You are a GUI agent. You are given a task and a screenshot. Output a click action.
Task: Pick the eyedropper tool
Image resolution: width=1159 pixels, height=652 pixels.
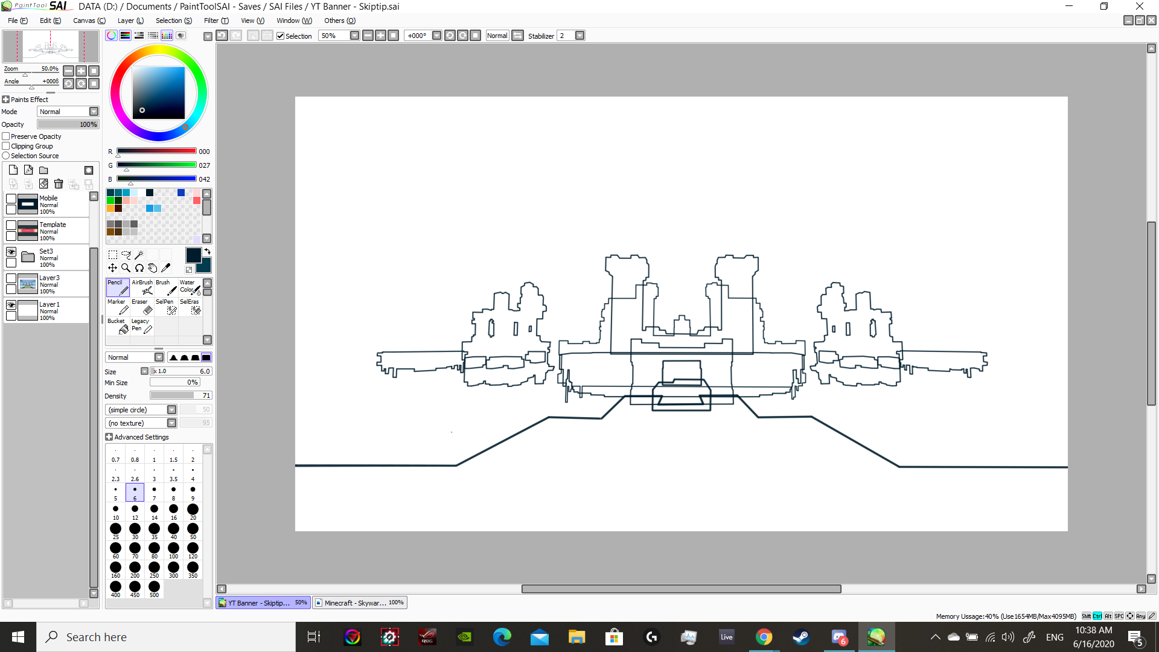166,268
